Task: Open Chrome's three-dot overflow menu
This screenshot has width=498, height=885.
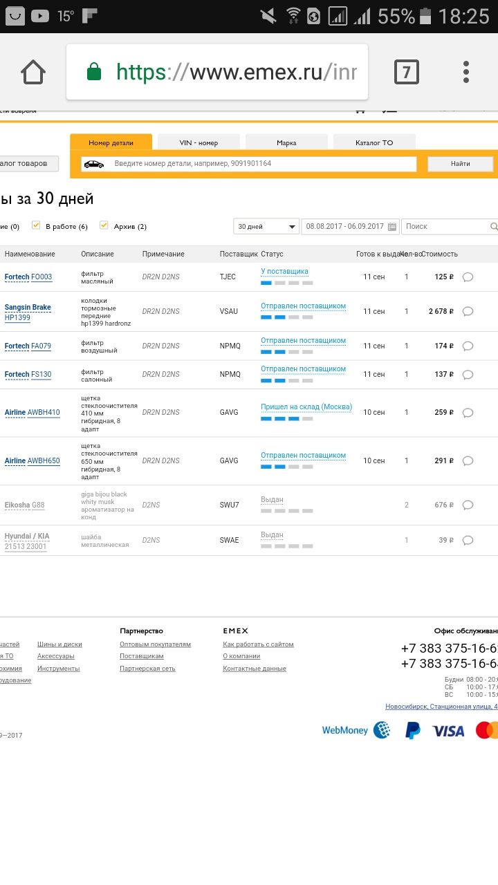Action: click(x=466, y=72)
